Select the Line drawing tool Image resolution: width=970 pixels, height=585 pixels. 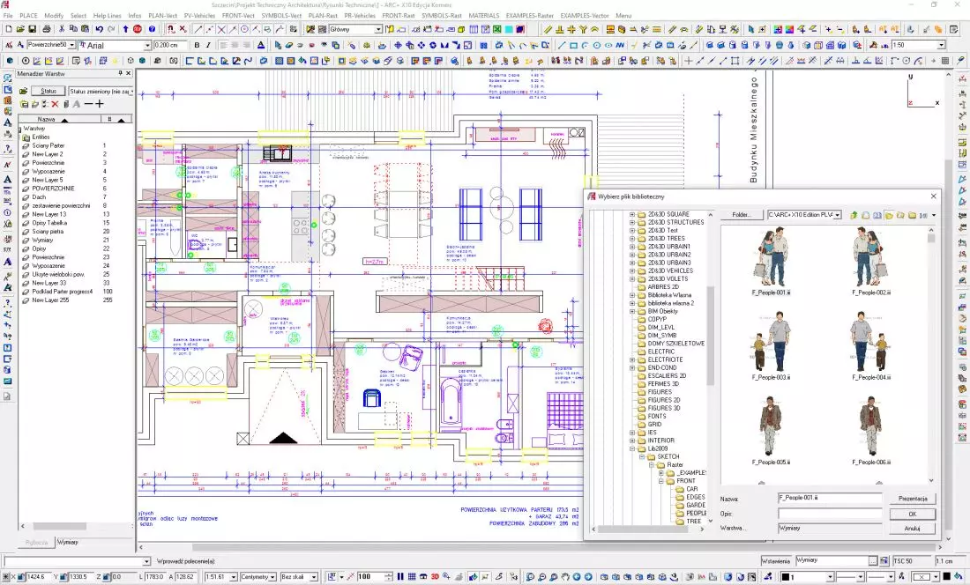pos(562,45)
